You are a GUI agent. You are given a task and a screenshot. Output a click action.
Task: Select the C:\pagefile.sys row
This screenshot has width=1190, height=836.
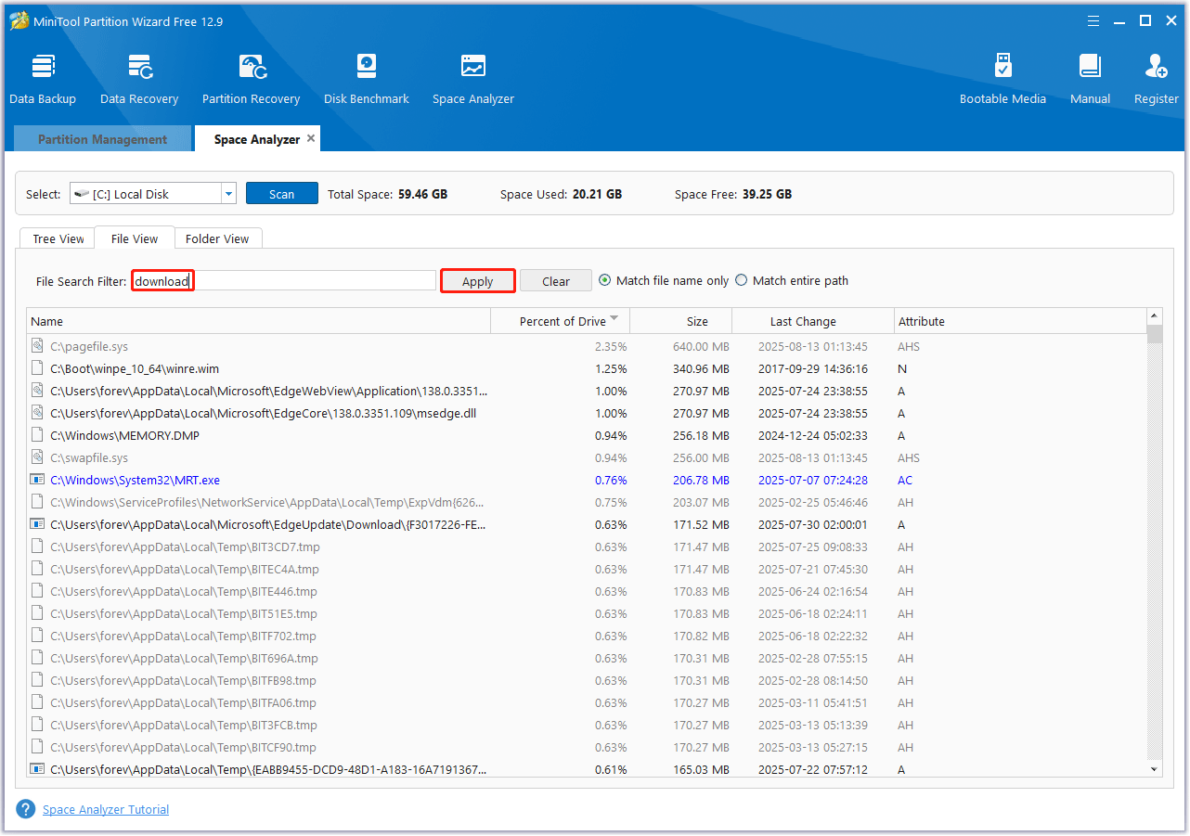click(587, 346)
